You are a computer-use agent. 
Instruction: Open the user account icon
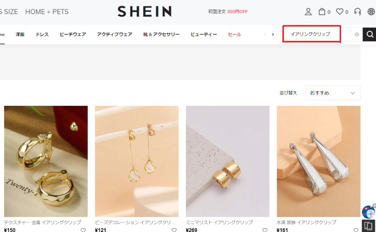(x=308, y=12)
